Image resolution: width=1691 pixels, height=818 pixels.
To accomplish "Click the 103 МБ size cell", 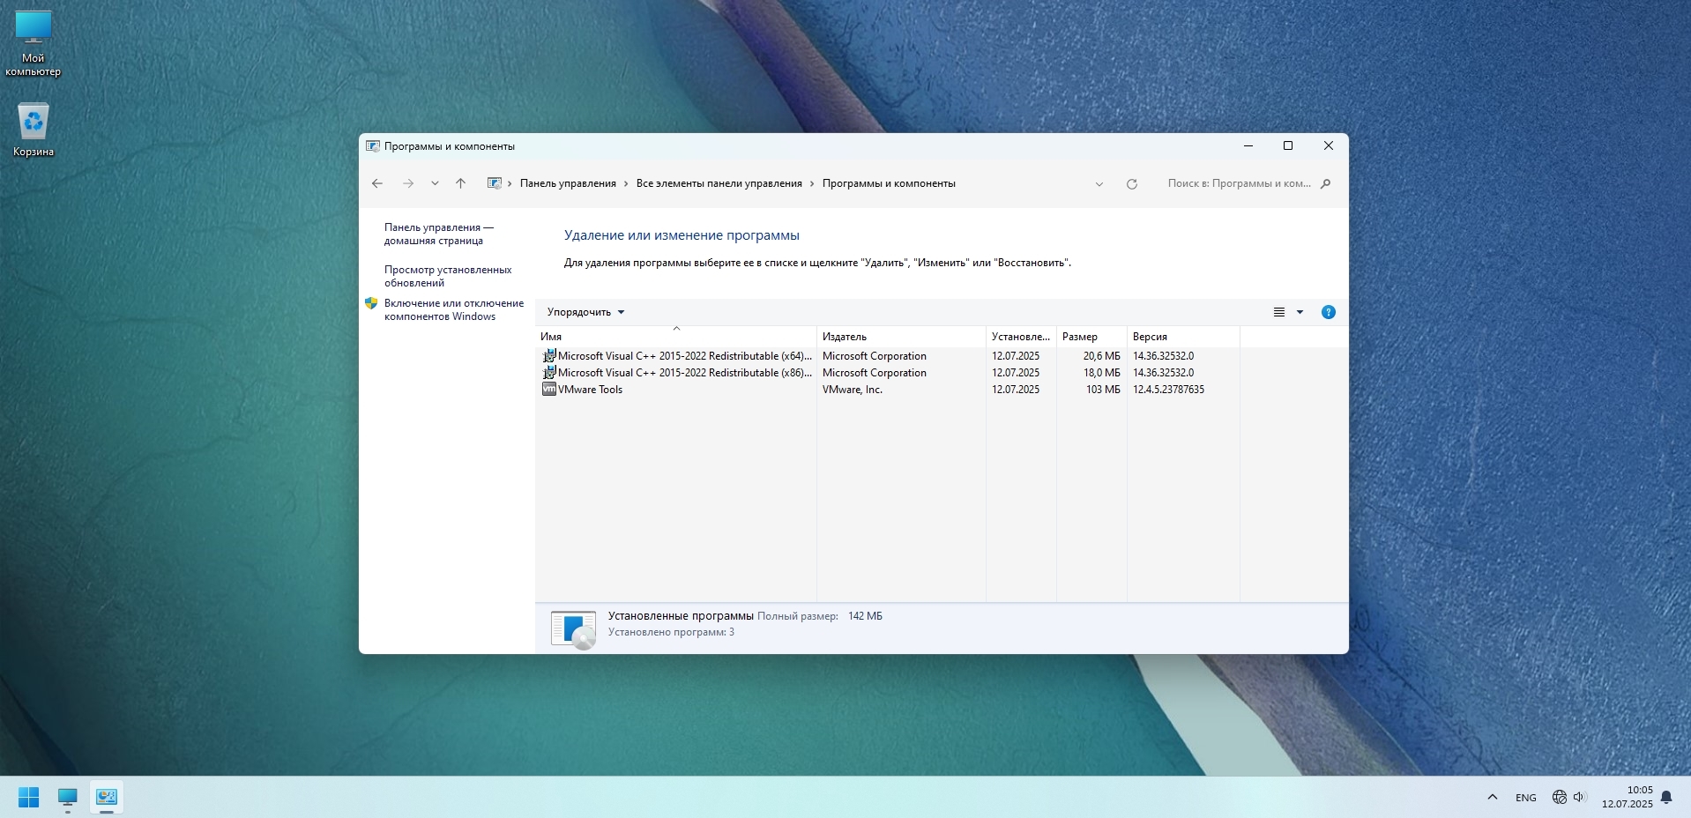I will pos(1103,390).
